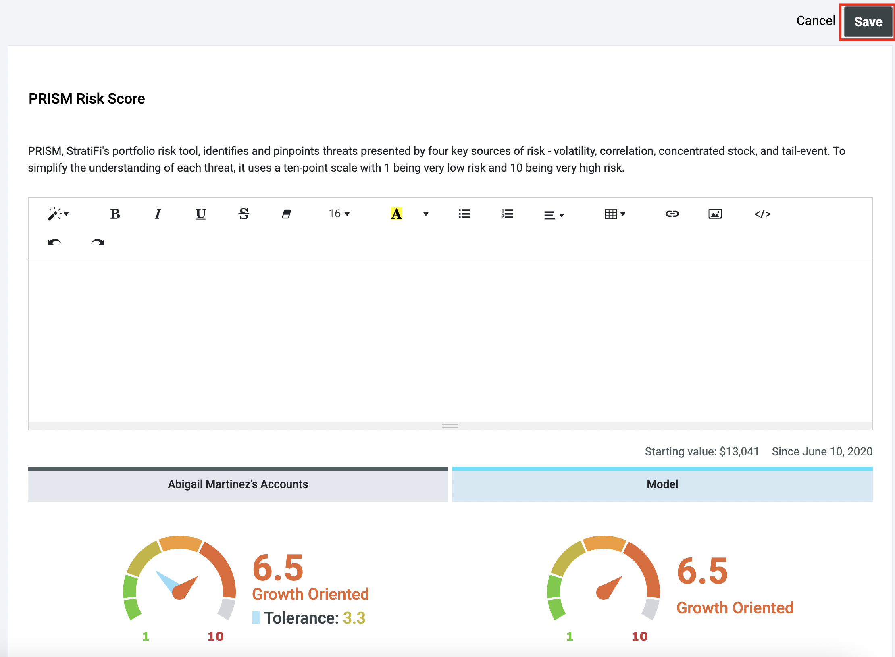This screenshot has width=895, height=657.
Task: Open the magic wand style menu
Action: (58, 214)
